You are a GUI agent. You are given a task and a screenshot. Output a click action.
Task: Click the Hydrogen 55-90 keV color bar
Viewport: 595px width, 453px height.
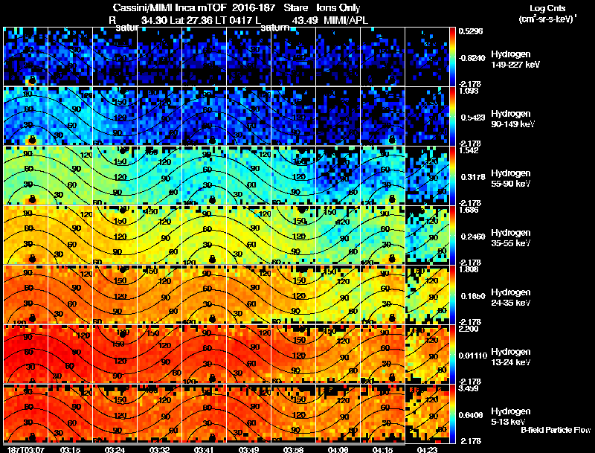[452, 176]
